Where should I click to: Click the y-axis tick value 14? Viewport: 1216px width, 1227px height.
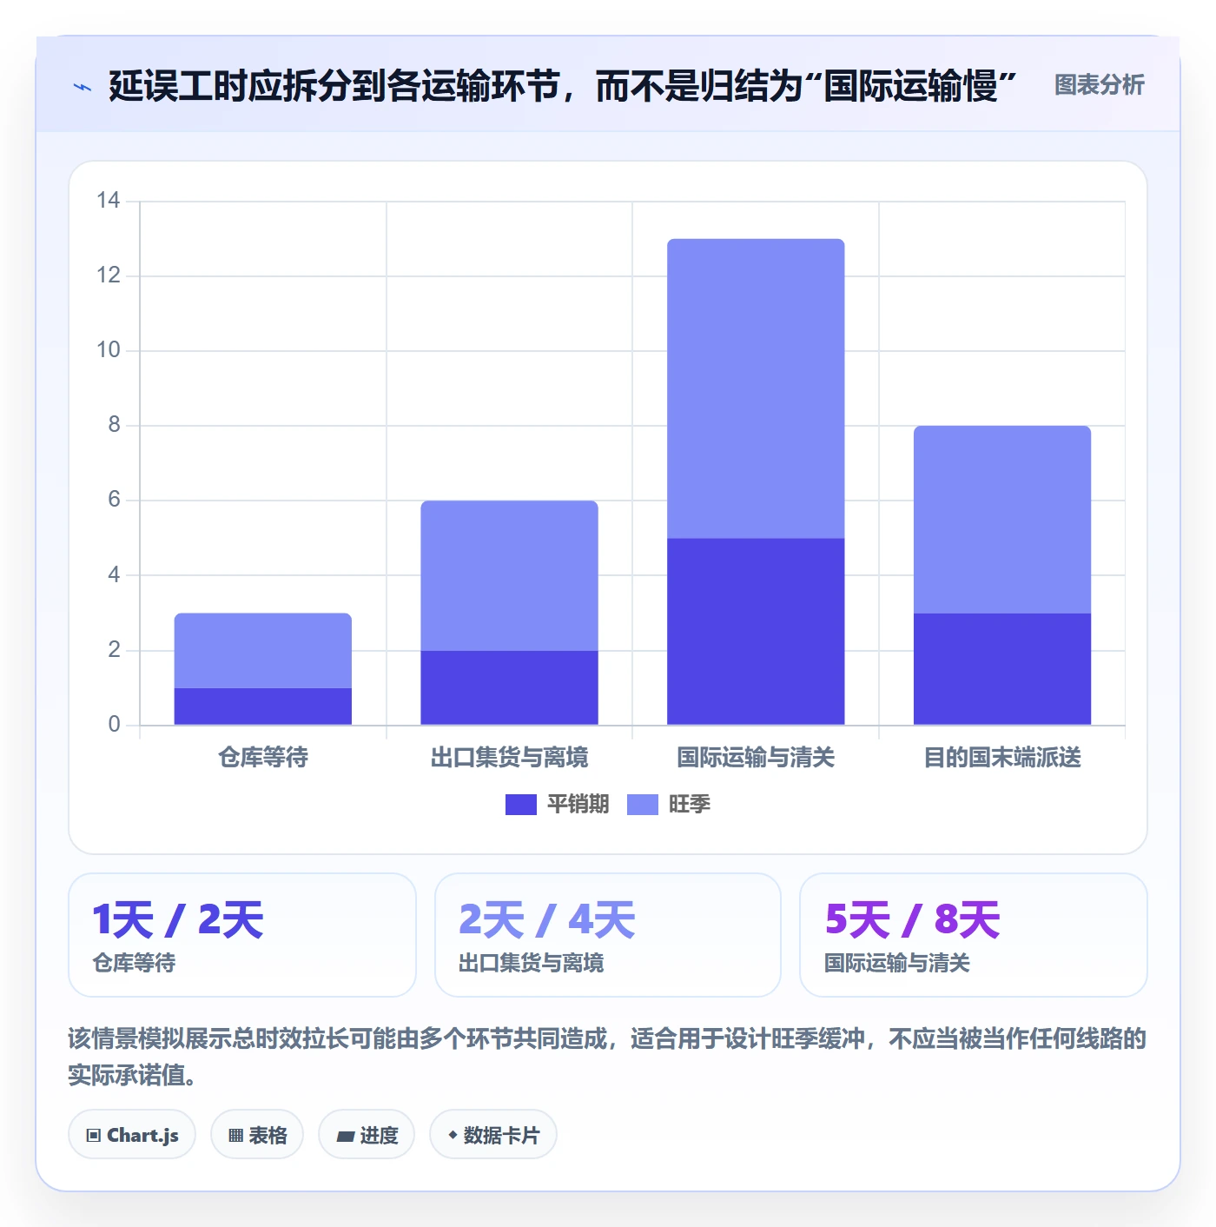click(x=109, y=201)
